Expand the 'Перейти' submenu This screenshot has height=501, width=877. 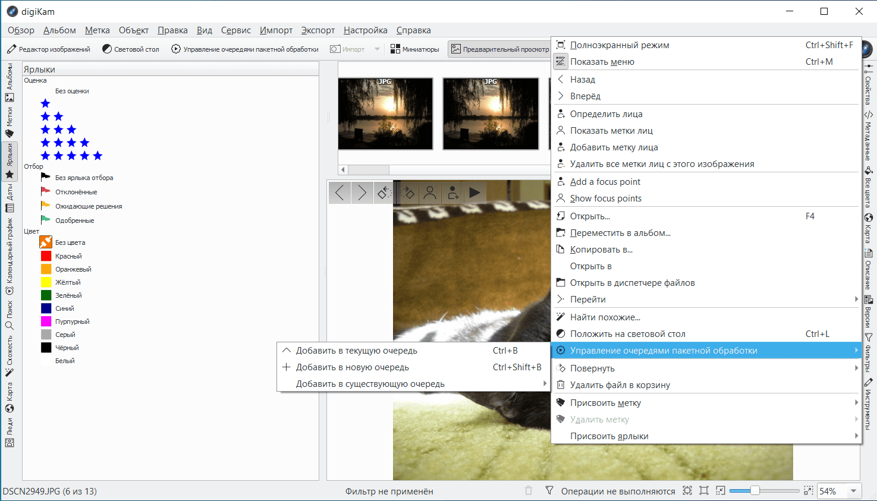point(706,300)
